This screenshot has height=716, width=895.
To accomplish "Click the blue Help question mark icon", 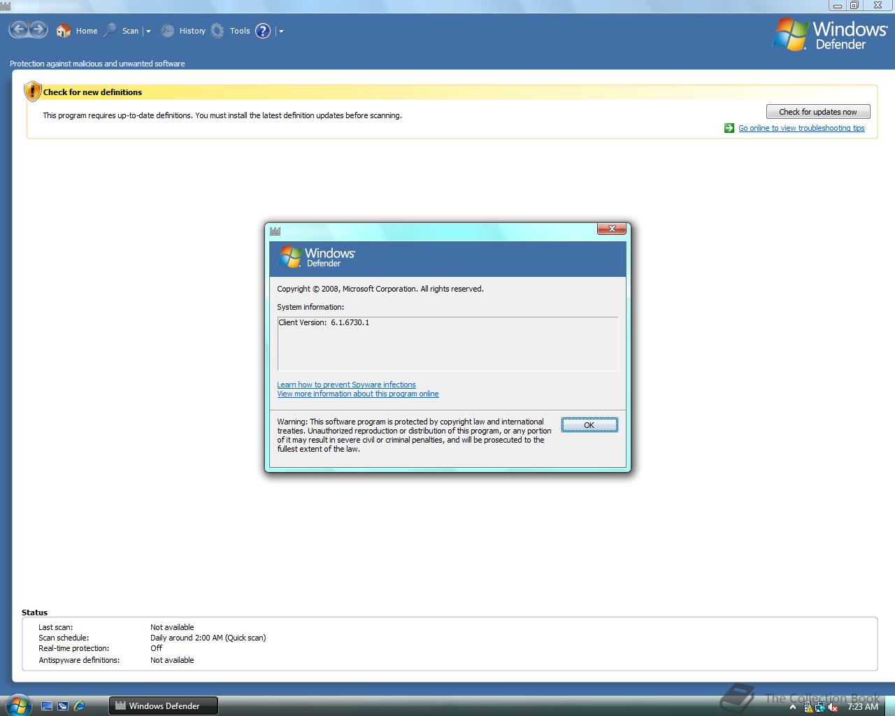I will (263, 31).
